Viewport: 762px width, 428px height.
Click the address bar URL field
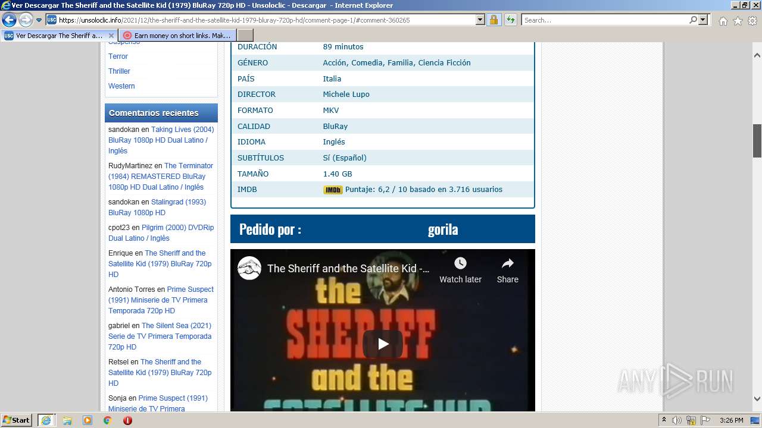point(266,20)
